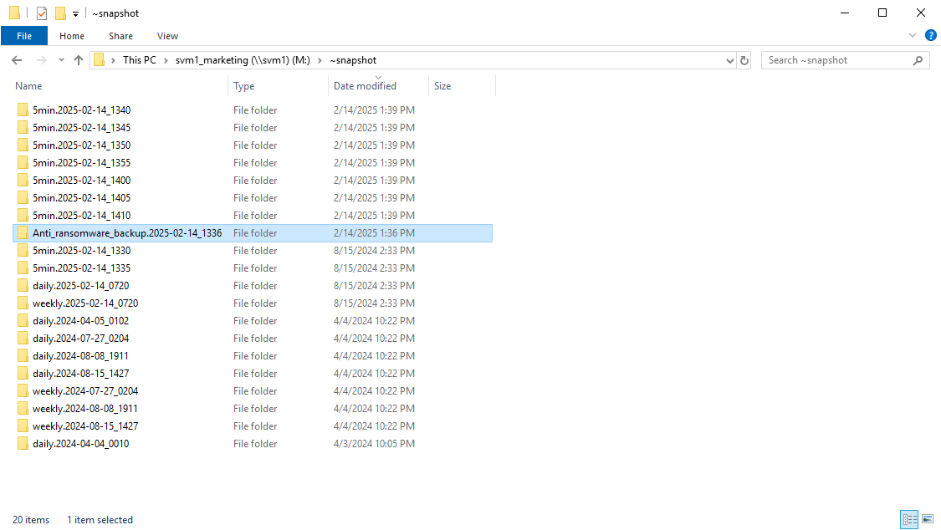This screenshot has width=941, height=530.
Task: Click the New Folder quick access icon
Action: [60, 13]
